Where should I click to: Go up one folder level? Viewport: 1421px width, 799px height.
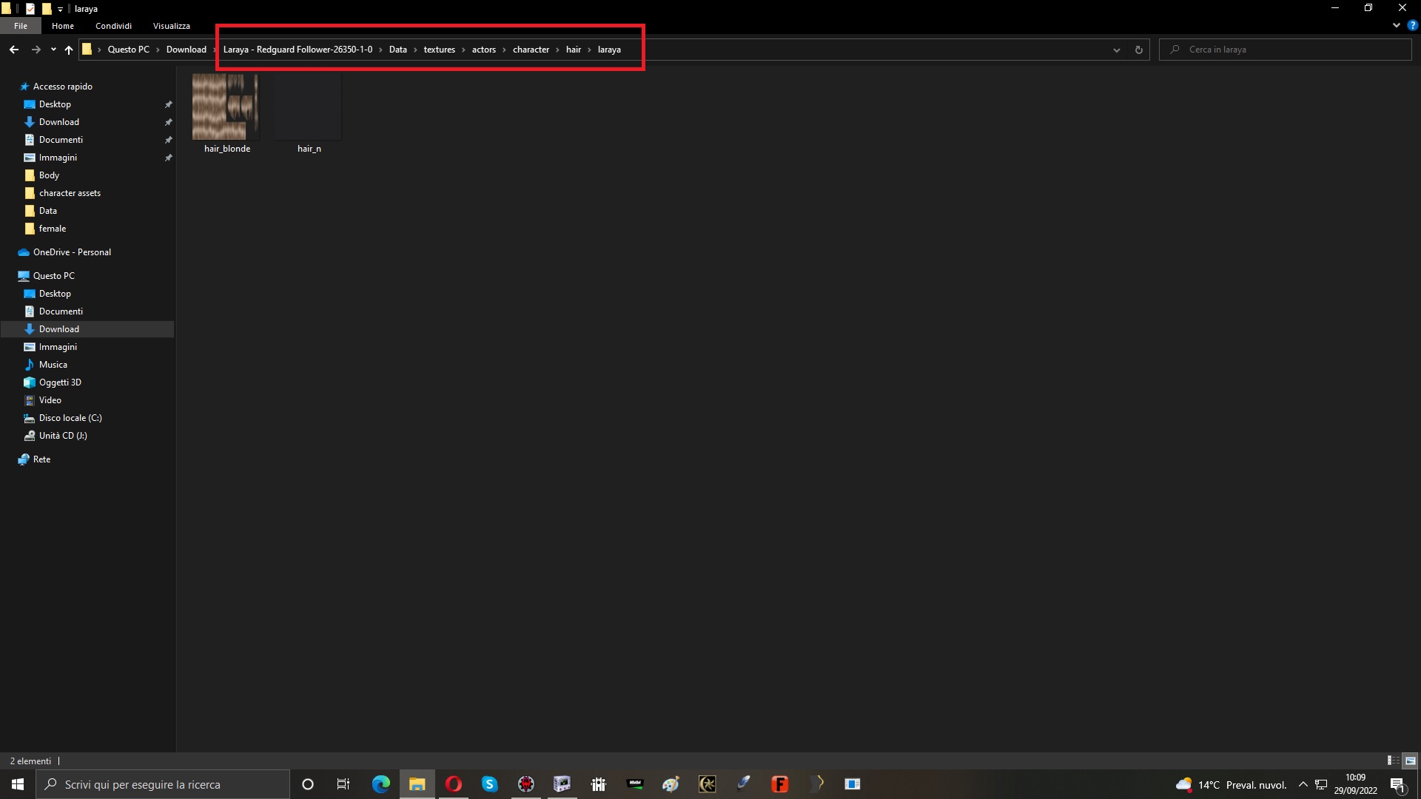point(69,50)
